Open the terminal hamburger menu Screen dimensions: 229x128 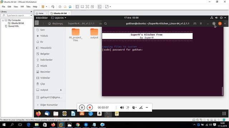coord(201,23)
